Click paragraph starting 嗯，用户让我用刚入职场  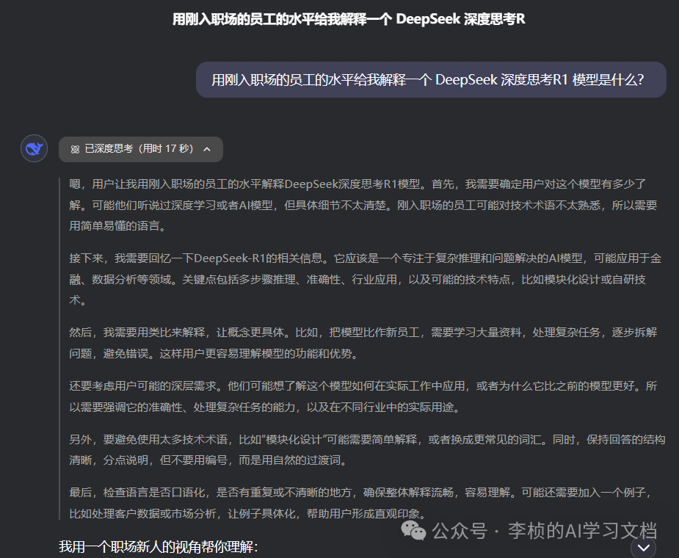click(x=363, y=205)
